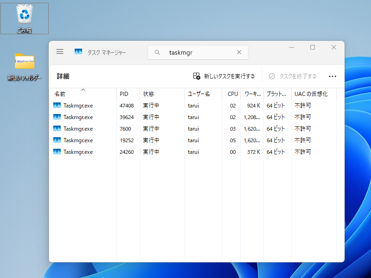This screenshot has height=278, width=371.
Task: Click the Task Manager icon in the title bar
Action: tap(78, 51)
